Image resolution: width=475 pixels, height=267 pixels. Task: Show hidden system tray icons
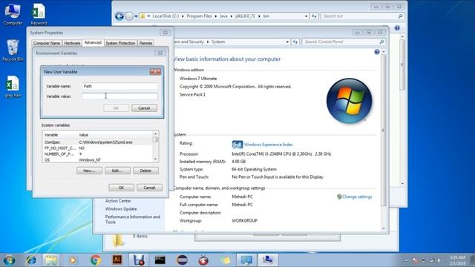coord(406,260)
